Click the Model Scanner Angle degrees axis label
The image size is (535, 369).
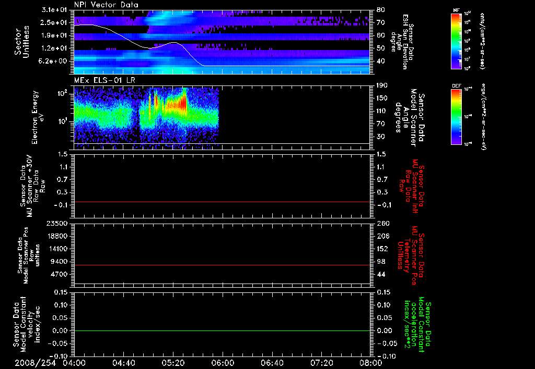click(411, 118)
